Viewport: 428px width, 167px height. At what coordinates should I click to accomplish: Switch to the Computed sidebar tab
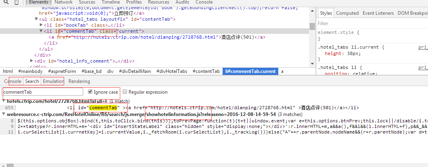[x=347, y=13]
